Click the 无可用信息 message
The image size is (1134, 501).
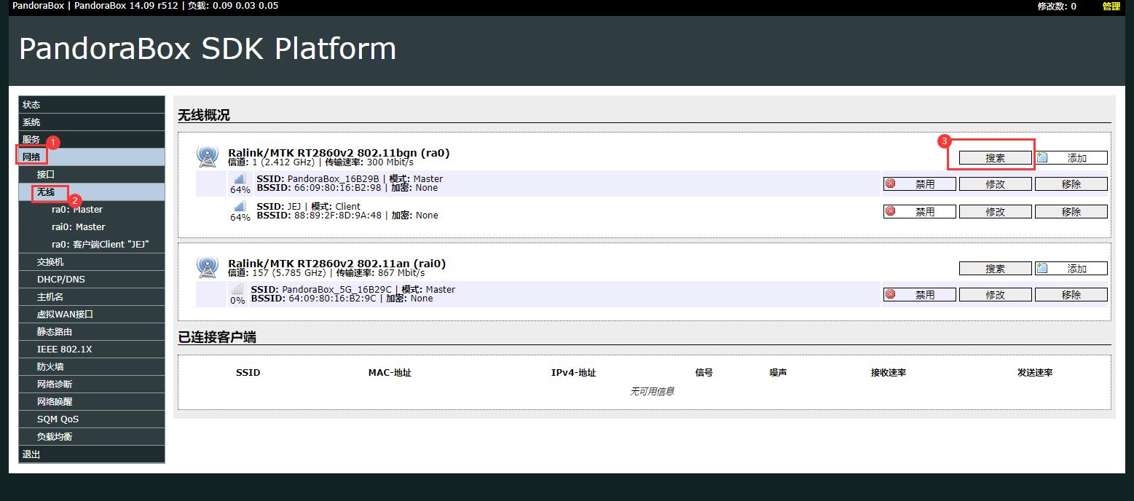point(652,392)
